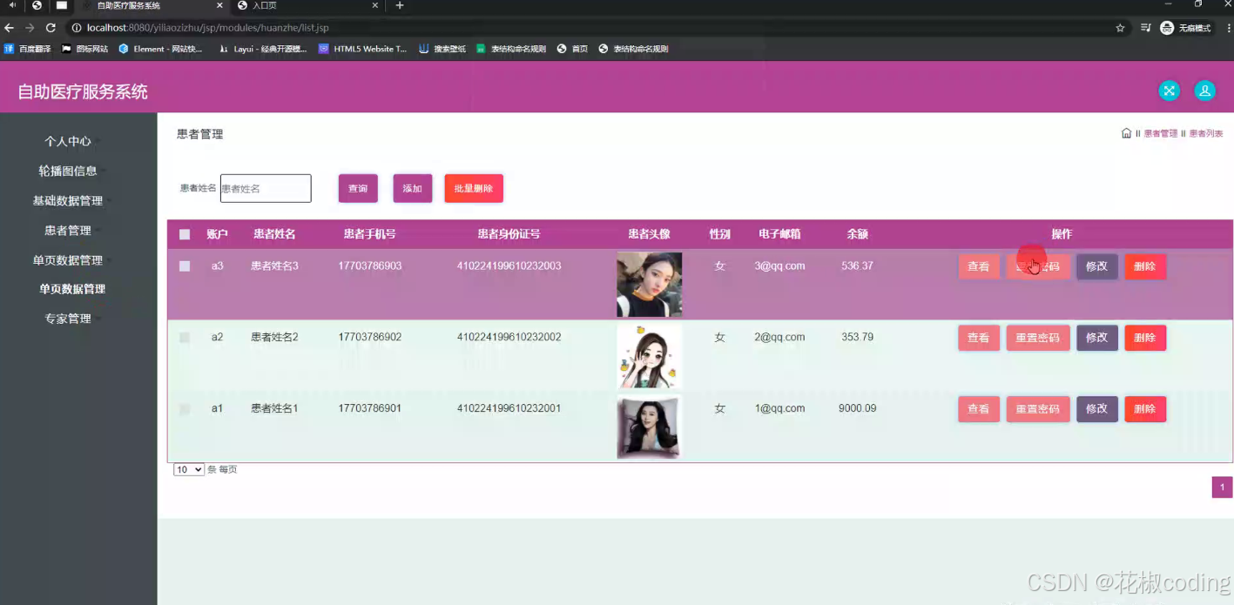Click 修改 for patient a1
This screenshot has width=1234, height=605.
pos(1097,409)
